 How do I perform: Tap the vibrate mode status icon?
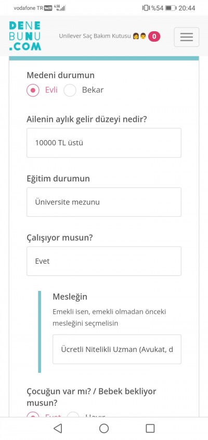click(x=146, y=8)
